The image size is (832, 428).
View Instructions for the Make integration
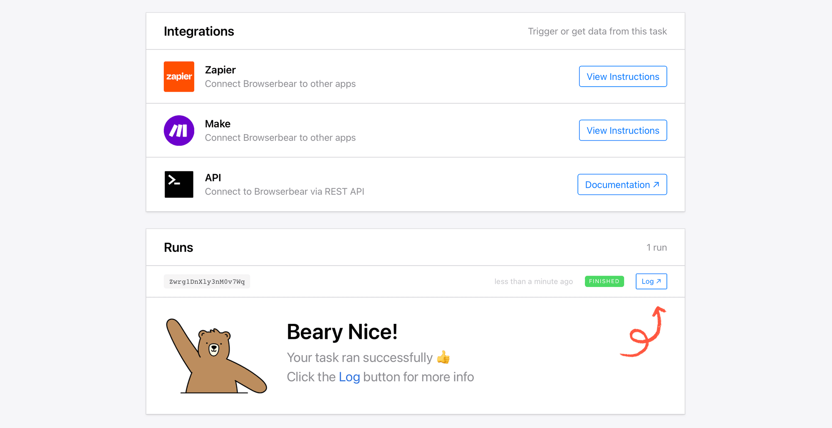623,130
